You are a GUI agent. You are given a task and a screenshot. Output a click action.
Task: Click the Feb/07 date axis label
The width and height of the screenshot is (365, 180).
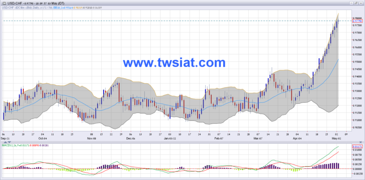pyautogui.click(x=219, y=138)
